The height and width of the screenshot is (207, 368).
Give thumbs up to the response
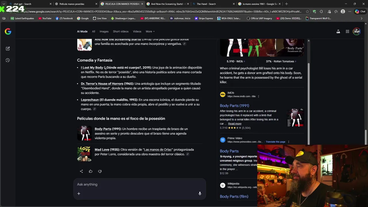(x=91, y=171)
